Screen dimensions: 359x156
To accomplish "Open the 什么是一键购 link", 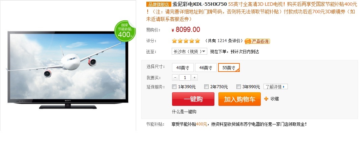I will [x=184, y=112].
